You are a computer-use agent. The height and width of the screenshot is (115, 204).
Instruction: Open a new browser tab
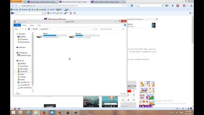pyautogui.click(x=124, y=2)
